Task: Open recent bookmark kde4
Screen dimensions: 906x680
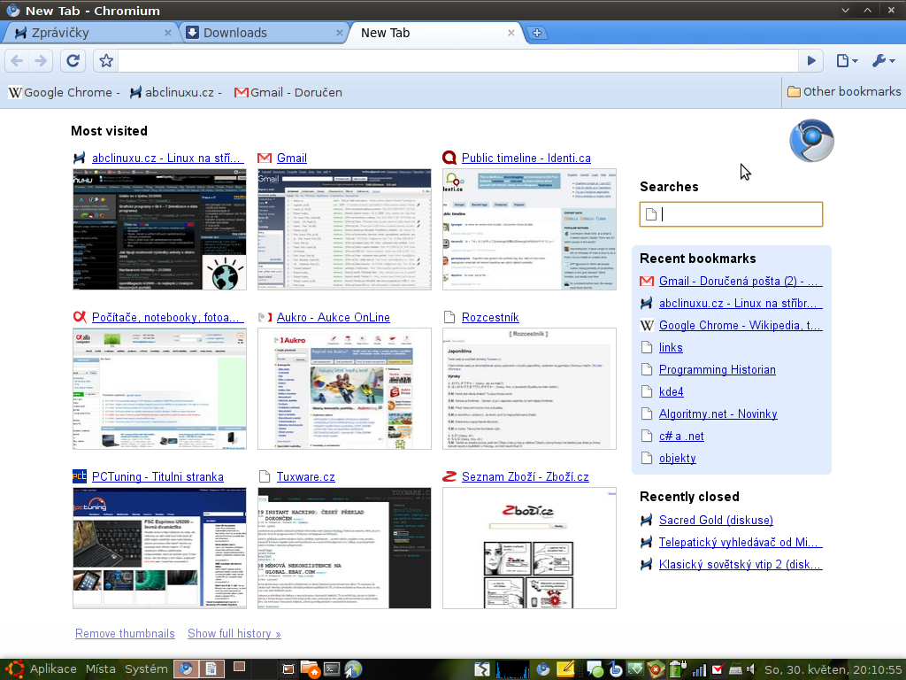Action: tap(672, 392)
